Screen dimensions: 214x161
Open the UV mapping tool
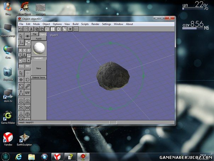(x=28, y=92)
